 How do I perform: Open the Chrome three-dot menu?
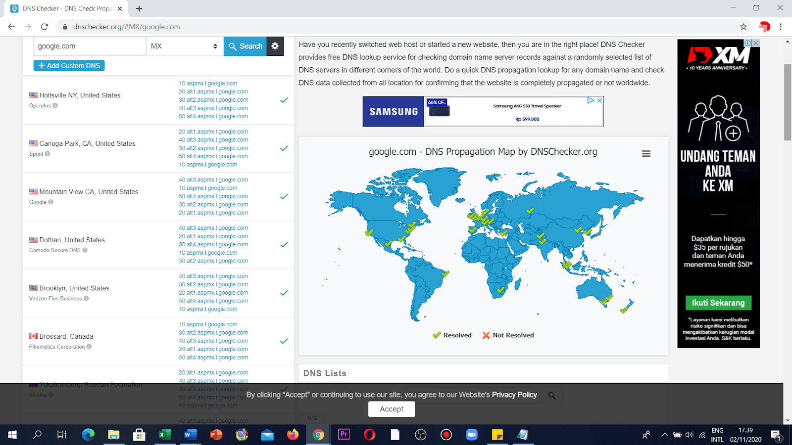[x=781, y=27]
